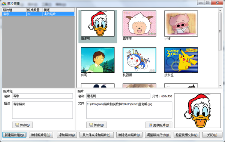Select the 唐老鸭 Donald Duck thumbnail
The width and height of the screenshot is (225, 142).
click(98, 24)
